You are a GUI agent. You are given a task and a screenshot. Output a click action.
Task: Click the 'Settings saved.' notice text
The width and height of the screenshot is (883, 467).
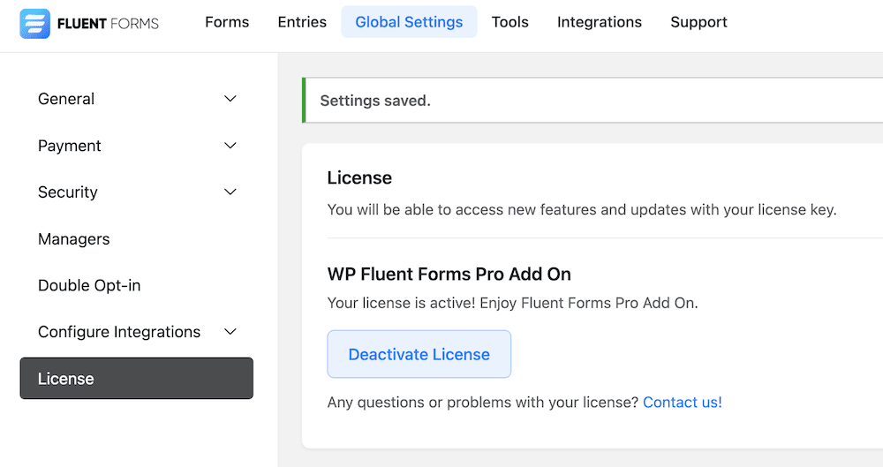(x=375, y=101)
